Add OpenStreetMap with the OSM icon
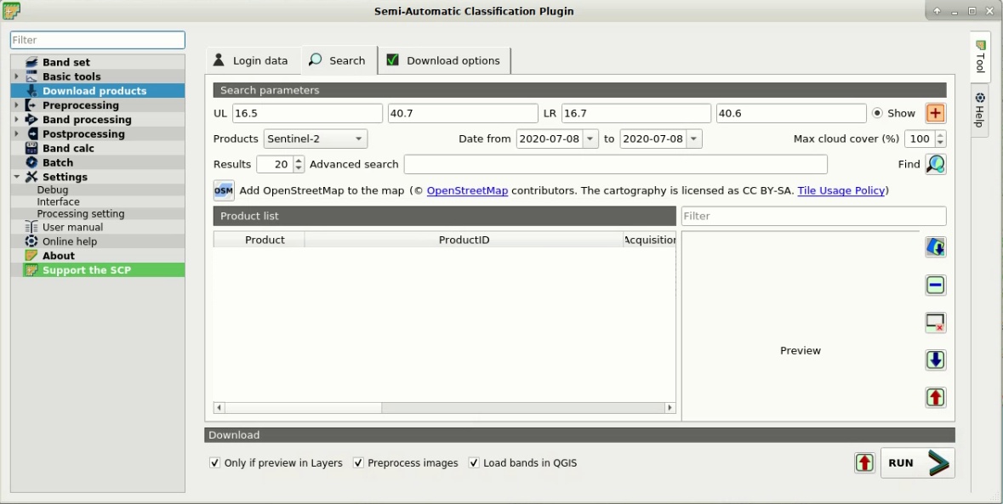Viewport: 1003px width, 504px height. coord(224,190)
